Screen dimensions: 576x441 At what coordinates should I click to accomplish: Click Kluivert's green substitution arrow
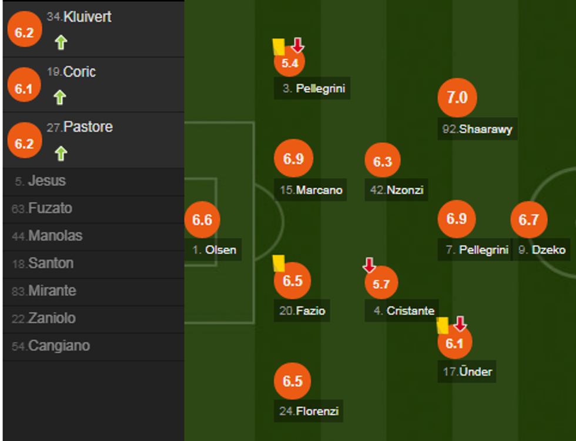point(61,42)
